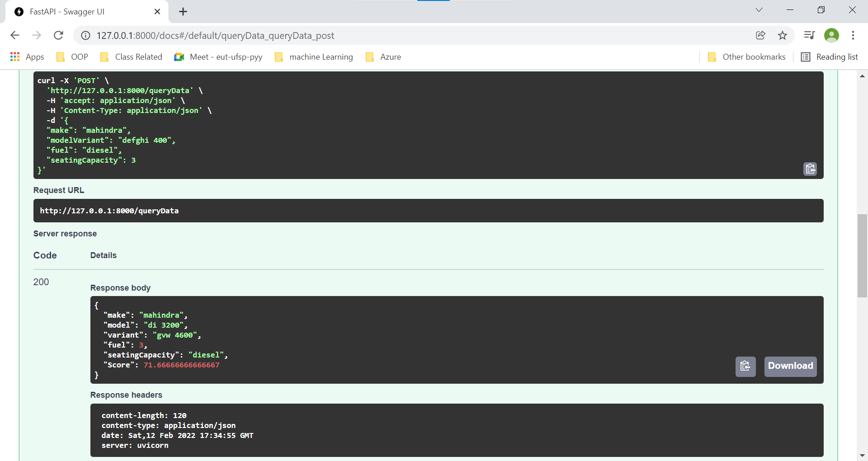Viewport: 868px width, 461px height.
Task: View site information icon
Action: pos(85,35)
